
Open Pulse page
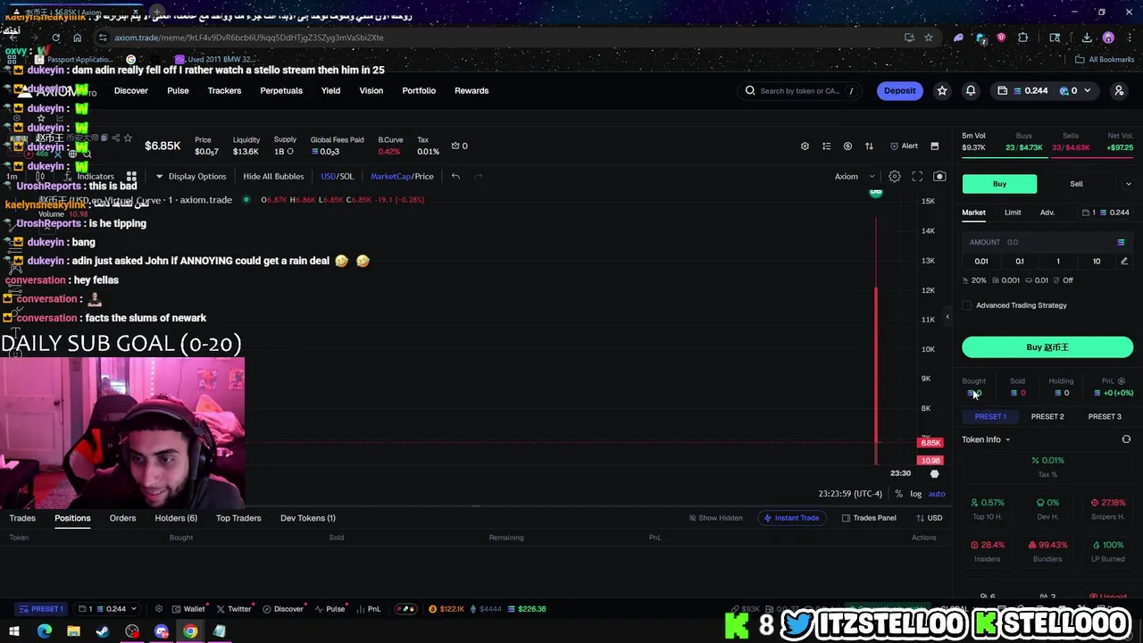click(178, 90)
